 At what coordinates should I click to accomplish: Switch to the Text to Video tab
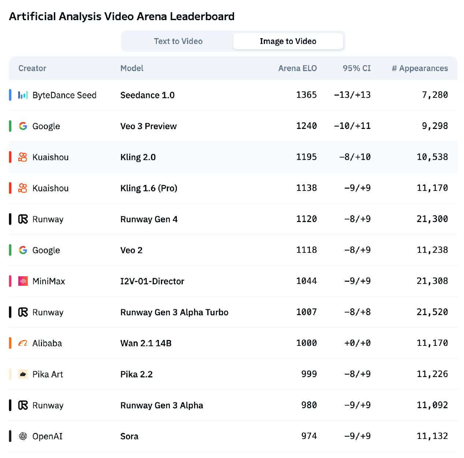(178, 41)
